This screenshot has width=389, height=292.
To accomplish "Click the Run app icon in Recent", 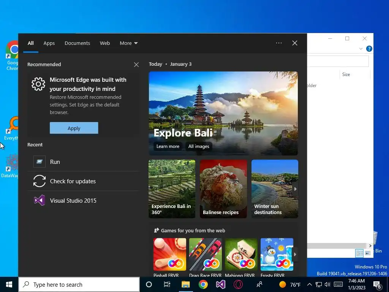I will (40, 162).
